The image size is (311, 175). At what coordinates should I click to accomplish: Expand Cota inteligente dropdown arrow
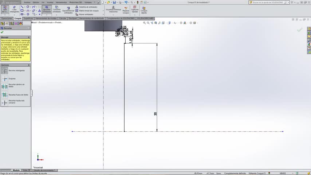click(x=14, y=15)
